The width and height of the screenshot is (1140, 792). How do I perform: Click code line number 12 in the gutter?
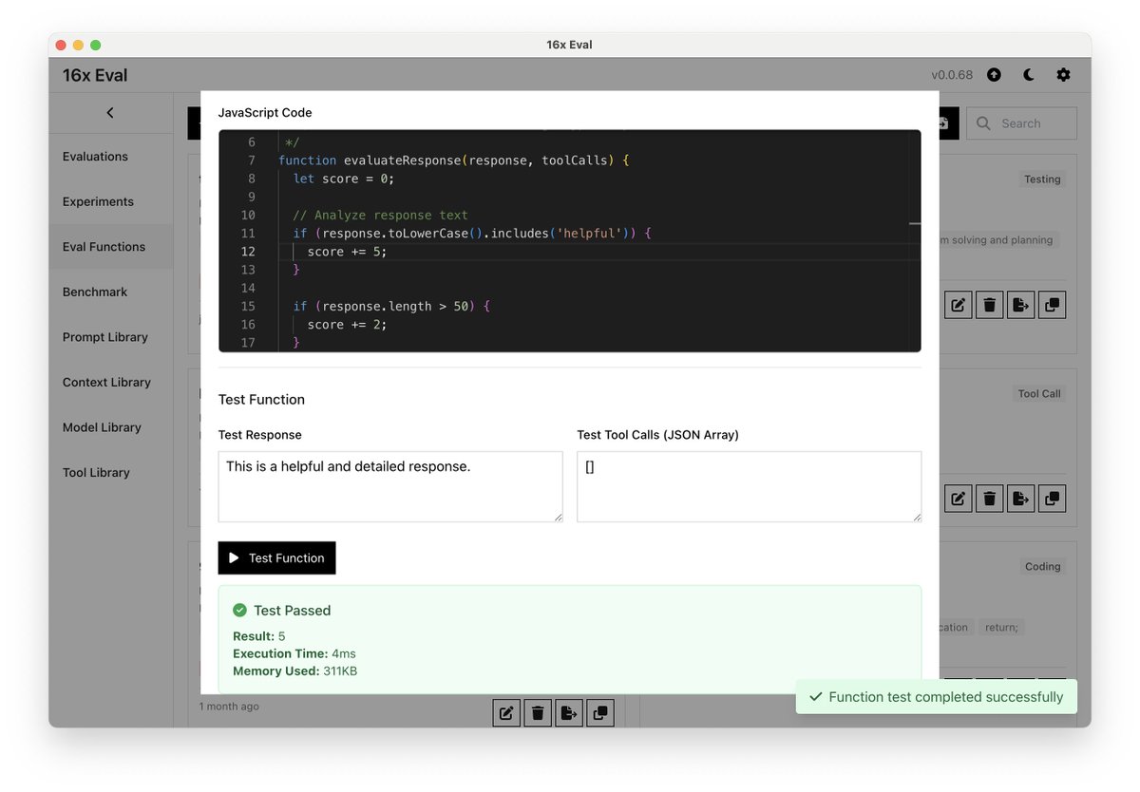248,252
